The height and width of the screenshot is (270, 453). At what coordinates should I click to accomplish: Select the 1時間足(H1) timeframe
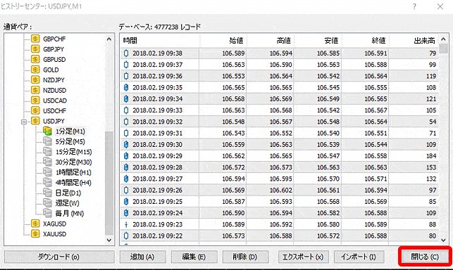click(x=73, y=172)
